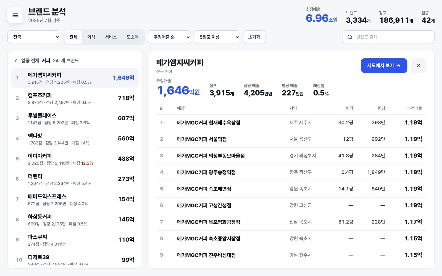Image resolution: width=442 pixels, height=276 pixels.
Task: Close the 메가엠지씨커피 detail panel
Action: click(x=418, y=66)
